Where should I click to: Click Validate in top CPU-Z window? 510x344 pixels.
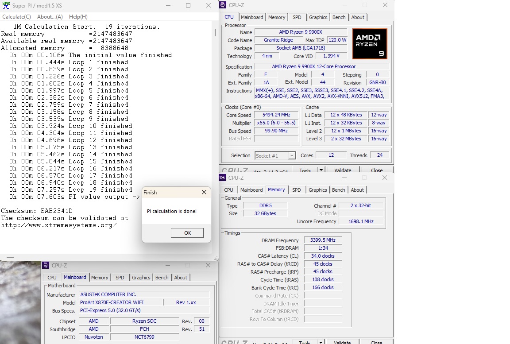click(343, 170)
